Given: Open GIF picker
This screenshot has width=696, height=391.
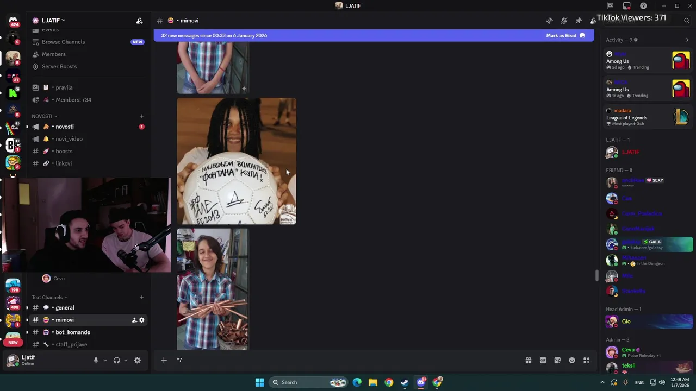Looking at the screenshot, I should tap(543, 360).
